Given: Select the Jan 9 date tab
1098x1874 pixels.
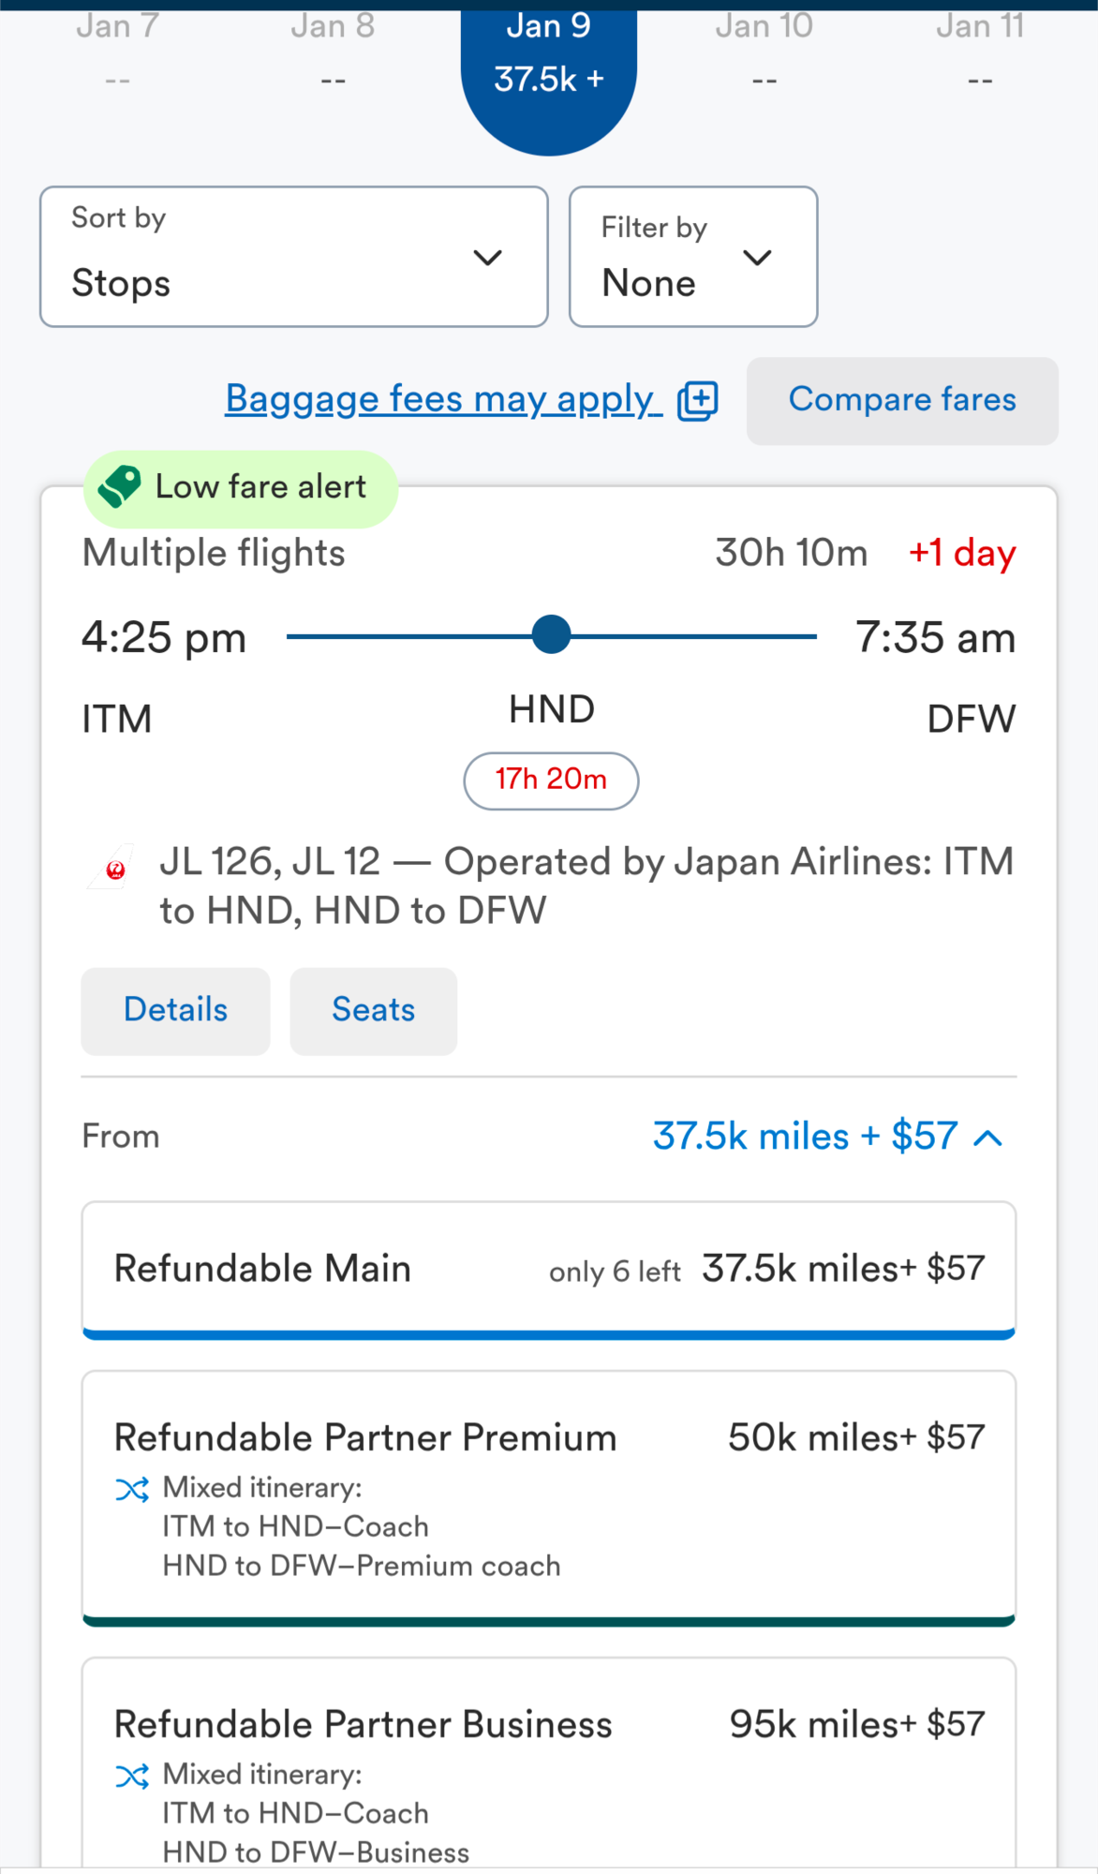Looking at the screenshot, I should point(549,56).
